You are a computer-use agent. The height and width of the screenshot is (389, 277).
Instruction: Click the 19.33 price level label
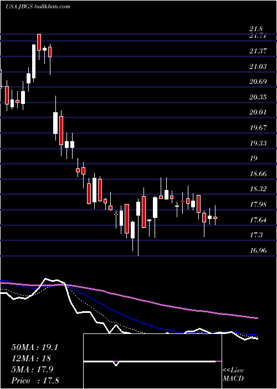[258, 143]
